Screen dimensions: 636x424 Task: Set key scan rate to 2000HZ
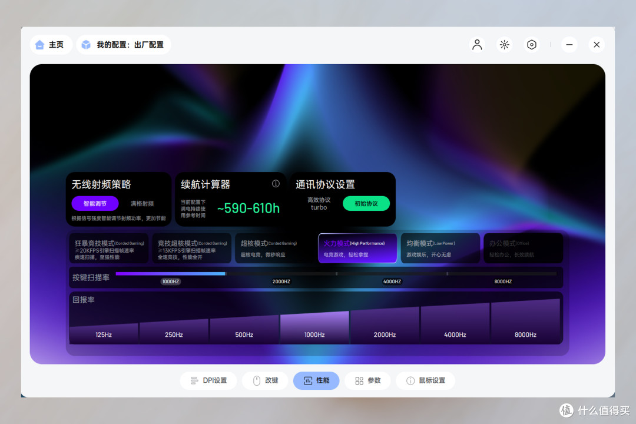pyautogui.click(x=281, y=281)
